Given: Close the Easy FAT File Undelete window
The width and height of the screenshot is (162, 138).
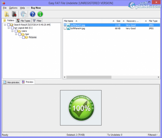Looking at the screenshot, I should click(x=156, y=2).
